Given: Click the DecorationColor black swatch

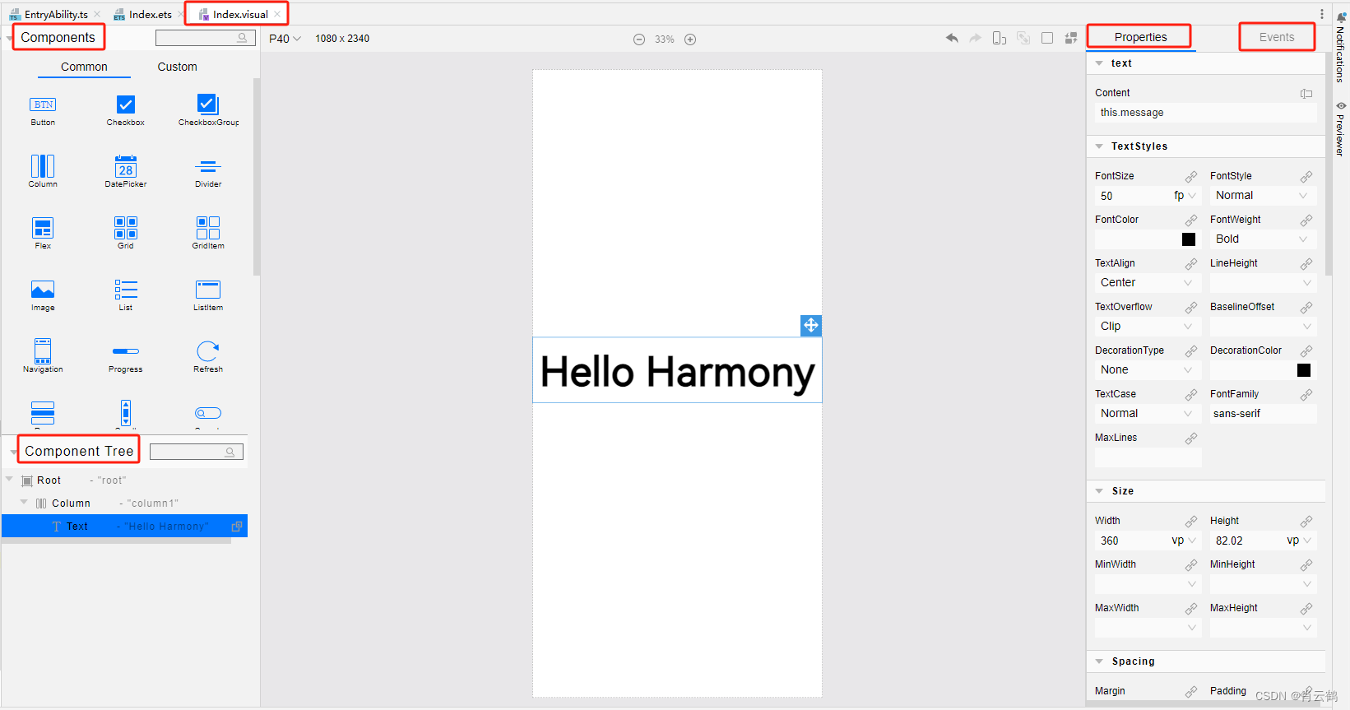Looking at the screenshot, I should tap(1304, 370).
